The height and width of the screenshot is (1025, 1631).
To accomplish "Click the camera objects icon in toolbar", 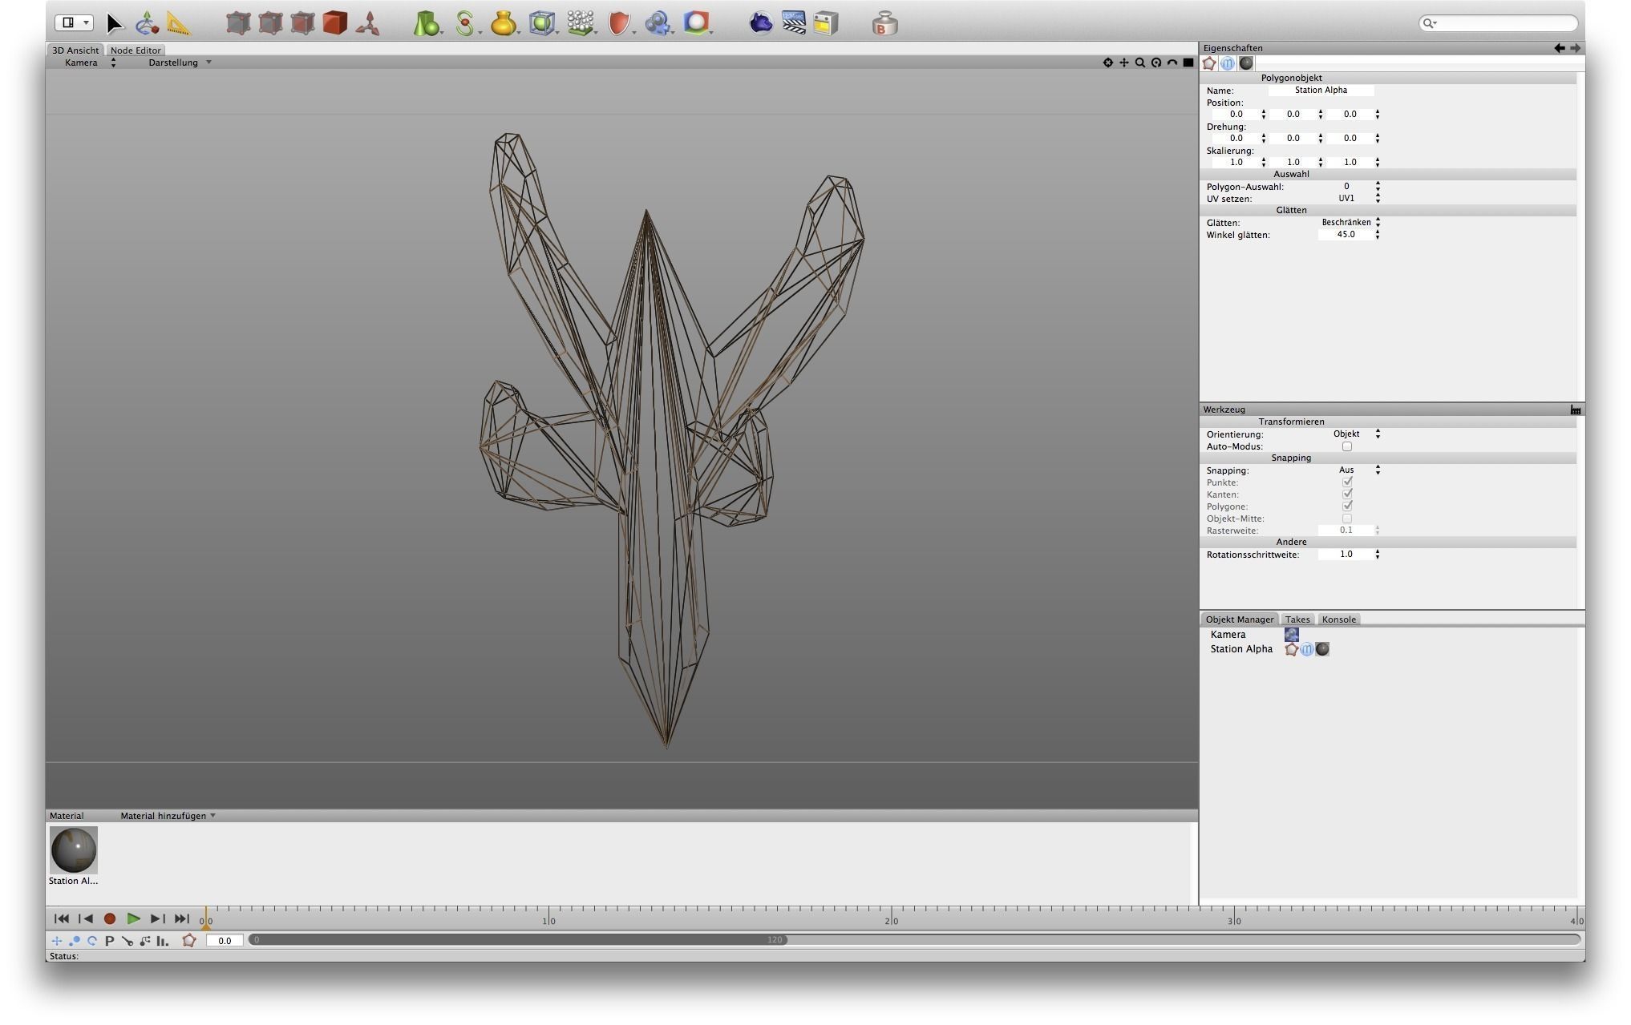I will (x=658, y=23).
